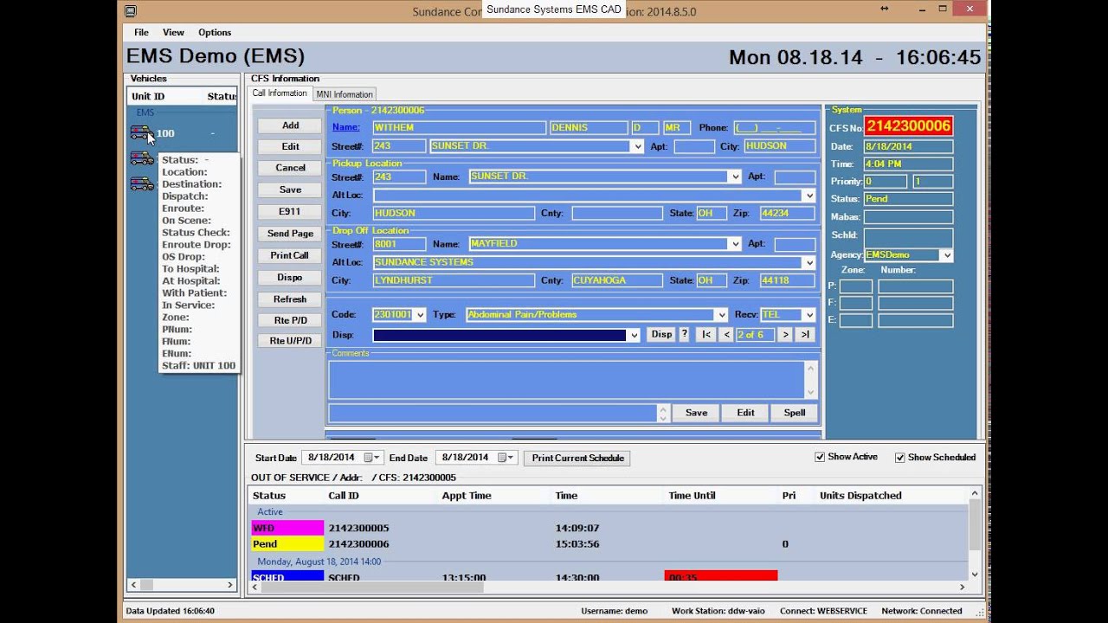Click the Cancel button in call panel
Viewport: 1108px width, 623px height.
pyautogui.click(x=290, y=168)
